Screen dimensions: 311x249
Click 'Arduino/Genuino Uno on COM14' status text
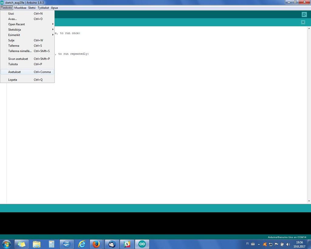[287, 237]
